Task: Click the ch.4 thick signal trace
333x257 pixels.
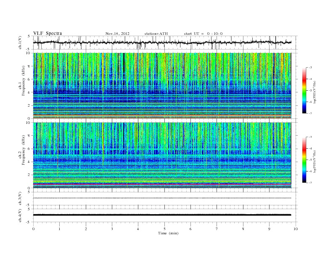Action: click(162, 215)
